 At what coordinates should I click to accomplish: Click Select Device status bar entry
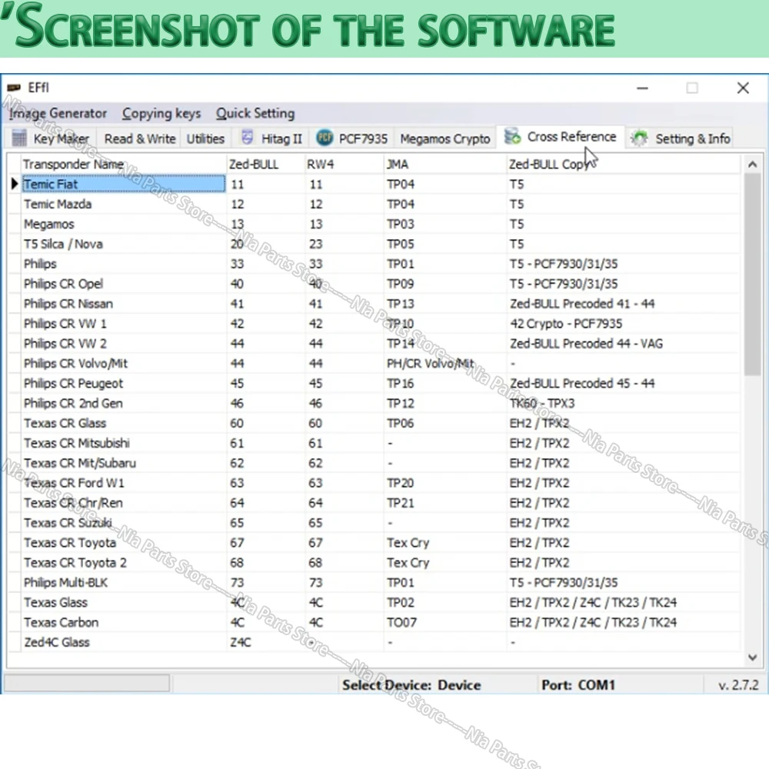tap(411, 685)
